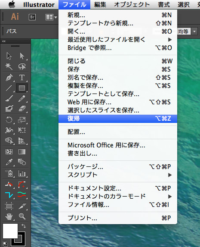Image resolution: width=200 pixels, height=247 pixels.
Task: Select the Scale tool
Action: tap(22, 120)
